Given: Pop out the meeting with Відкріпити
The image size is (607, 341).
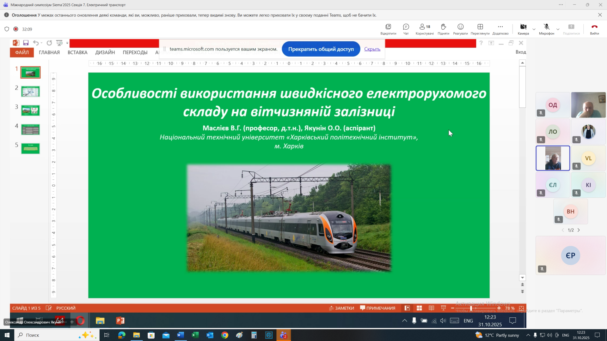Looking at the screenshot, I should point(388,29).
